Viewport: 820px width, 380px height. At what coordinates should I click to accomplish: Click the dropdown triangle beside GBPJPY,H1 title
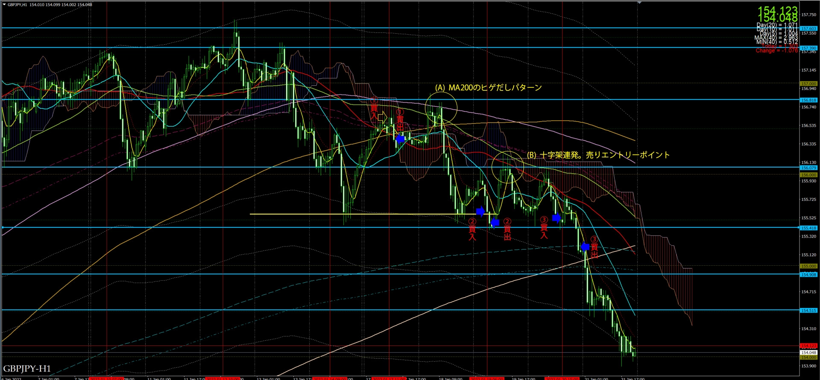coord(4,5)
